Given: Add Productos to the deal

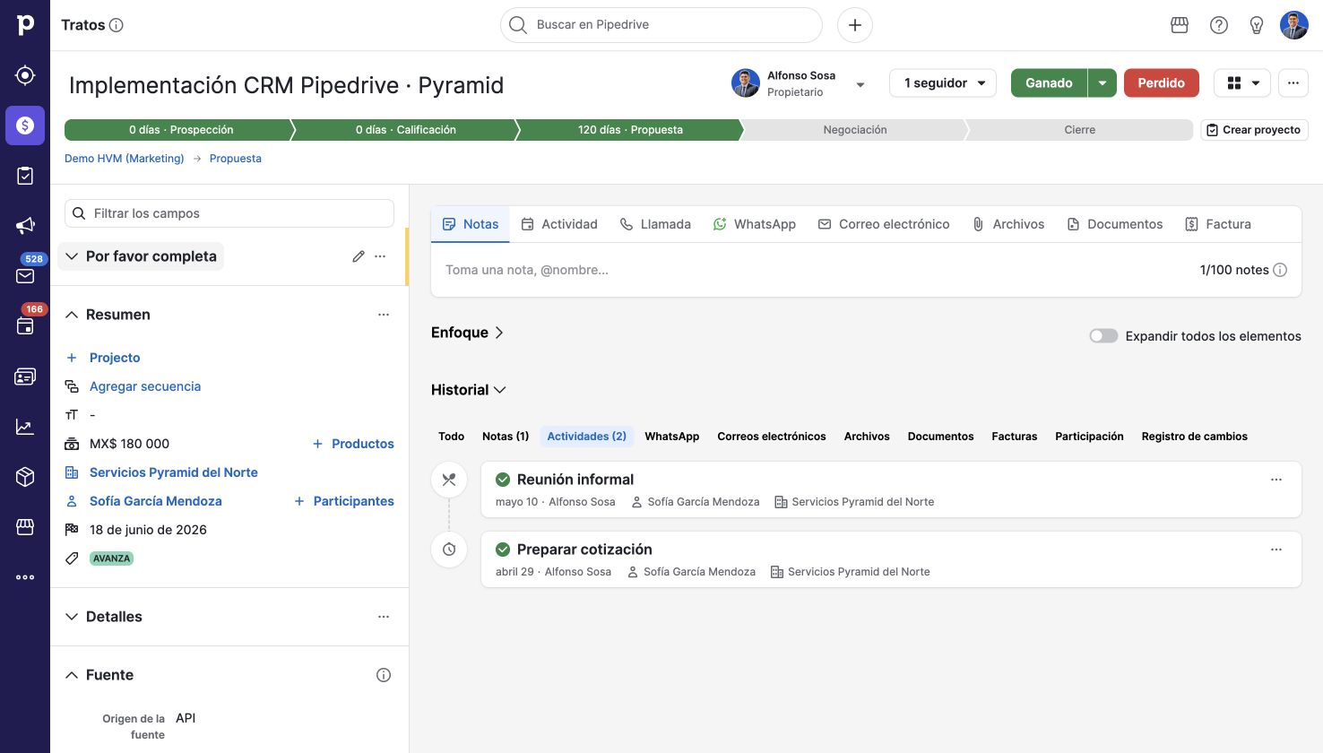Looking at the screenshot, I should click(353, 444).
